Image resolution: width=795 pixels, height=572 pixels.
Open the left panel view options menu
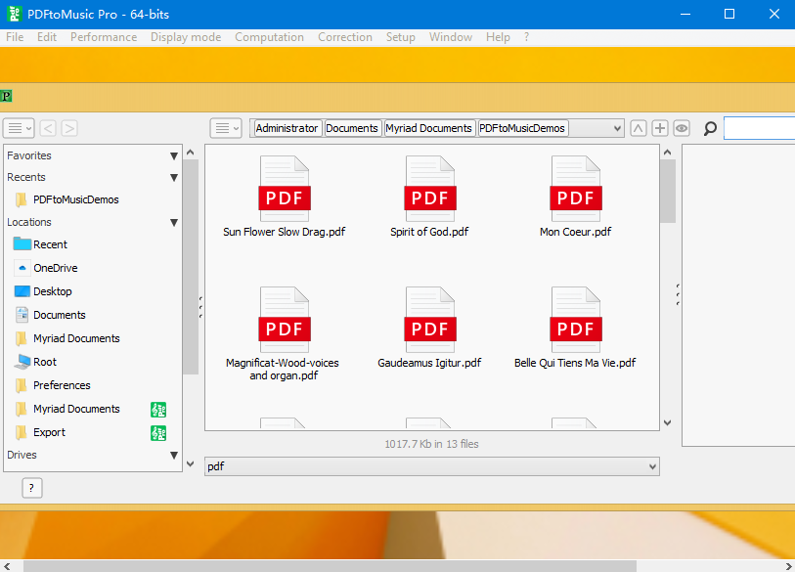coord(18,128)
